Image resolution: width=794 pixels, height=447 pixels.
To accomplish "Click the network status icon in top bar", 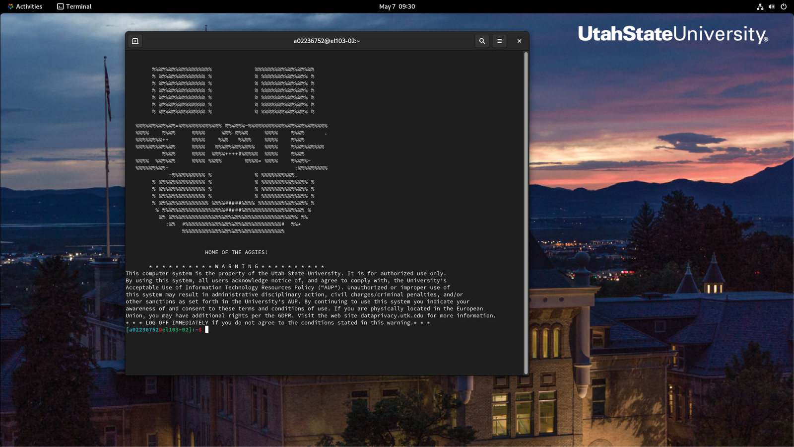I will 760,6.
